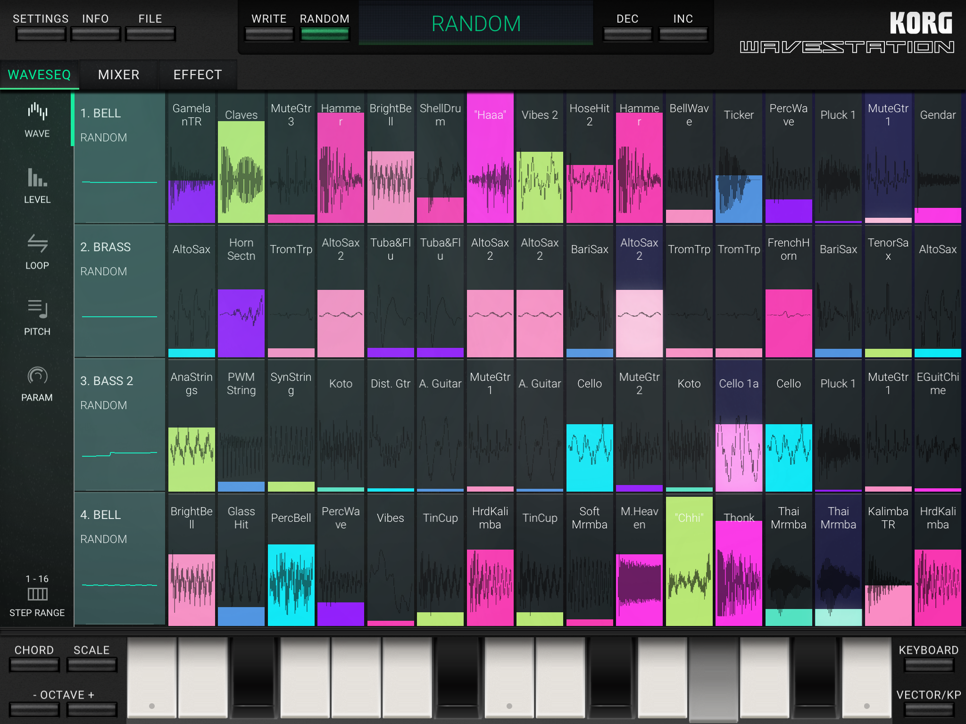Play the leftmost white piano key

151,678
